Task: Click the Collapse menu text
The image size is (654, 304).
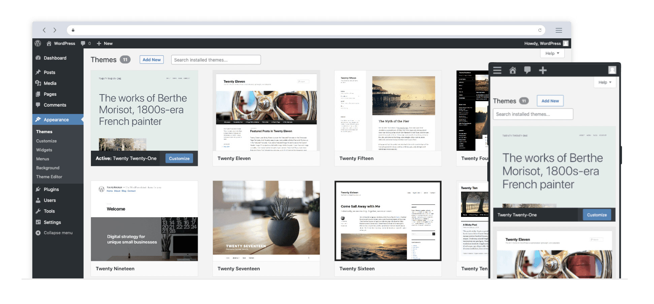Action: coord(58,233)
